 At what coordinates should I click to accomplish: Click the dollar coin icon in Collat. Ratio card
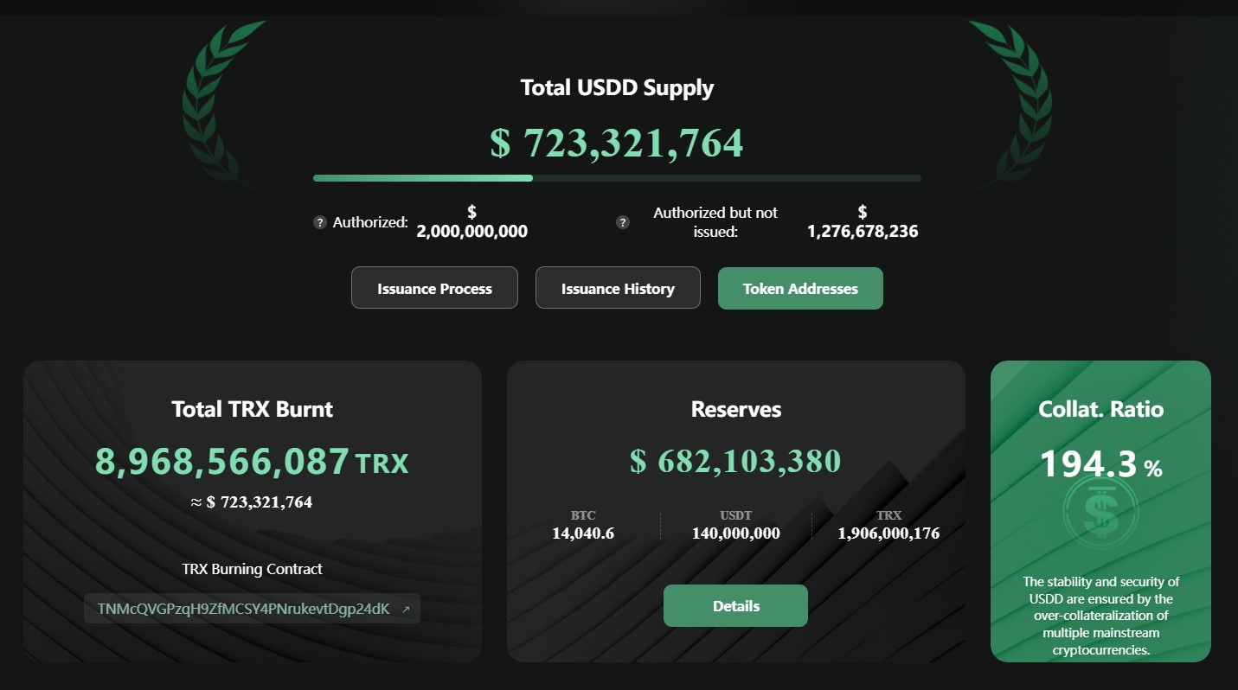coord(1100,514)
